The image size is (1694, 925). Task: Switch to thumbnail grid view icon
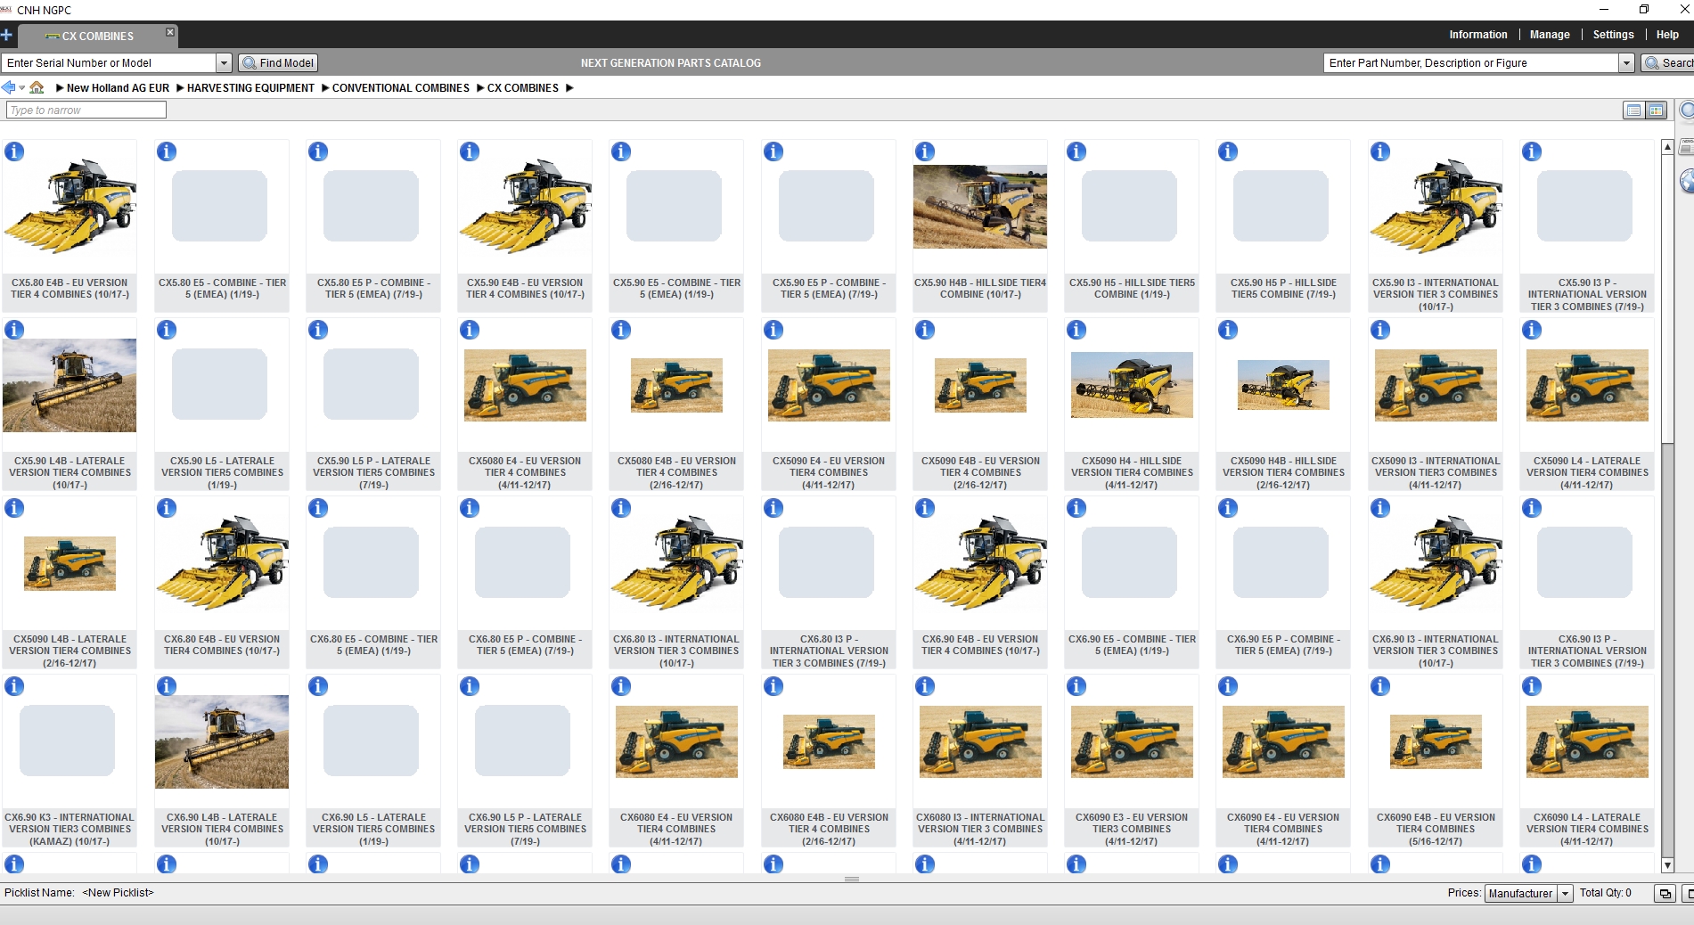(1657, 111)
